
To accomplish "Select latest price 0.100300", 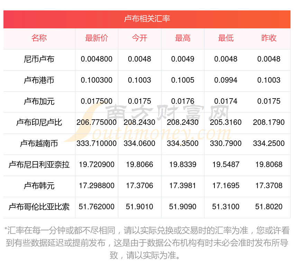I will coord(97,80).
